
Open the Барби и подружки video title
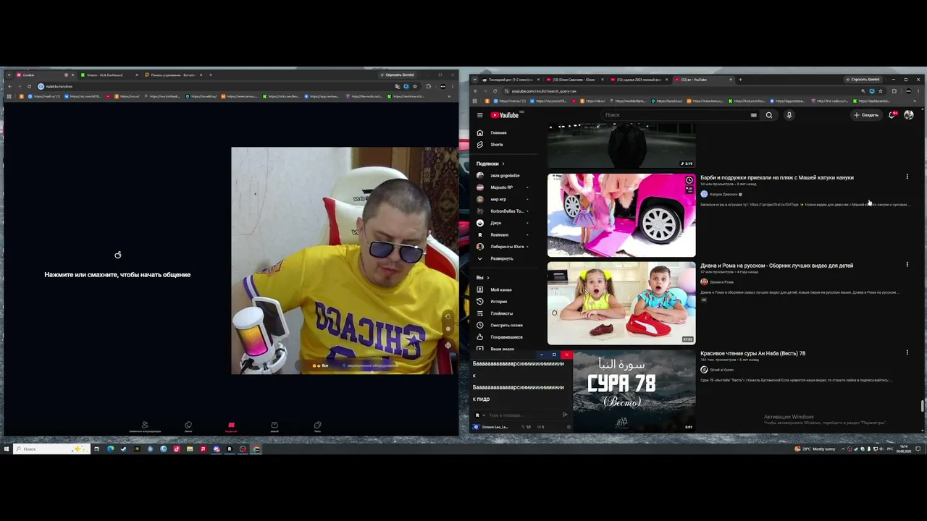[x=777, y=177]
